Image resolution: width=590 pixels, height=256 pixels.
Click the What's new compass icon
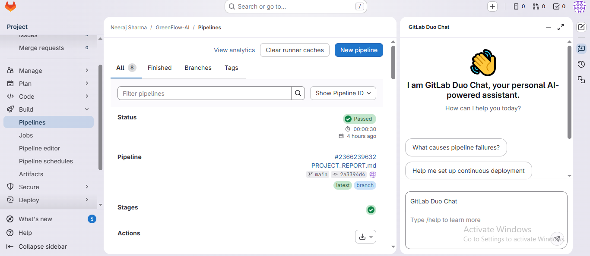(x=10, y=219)
